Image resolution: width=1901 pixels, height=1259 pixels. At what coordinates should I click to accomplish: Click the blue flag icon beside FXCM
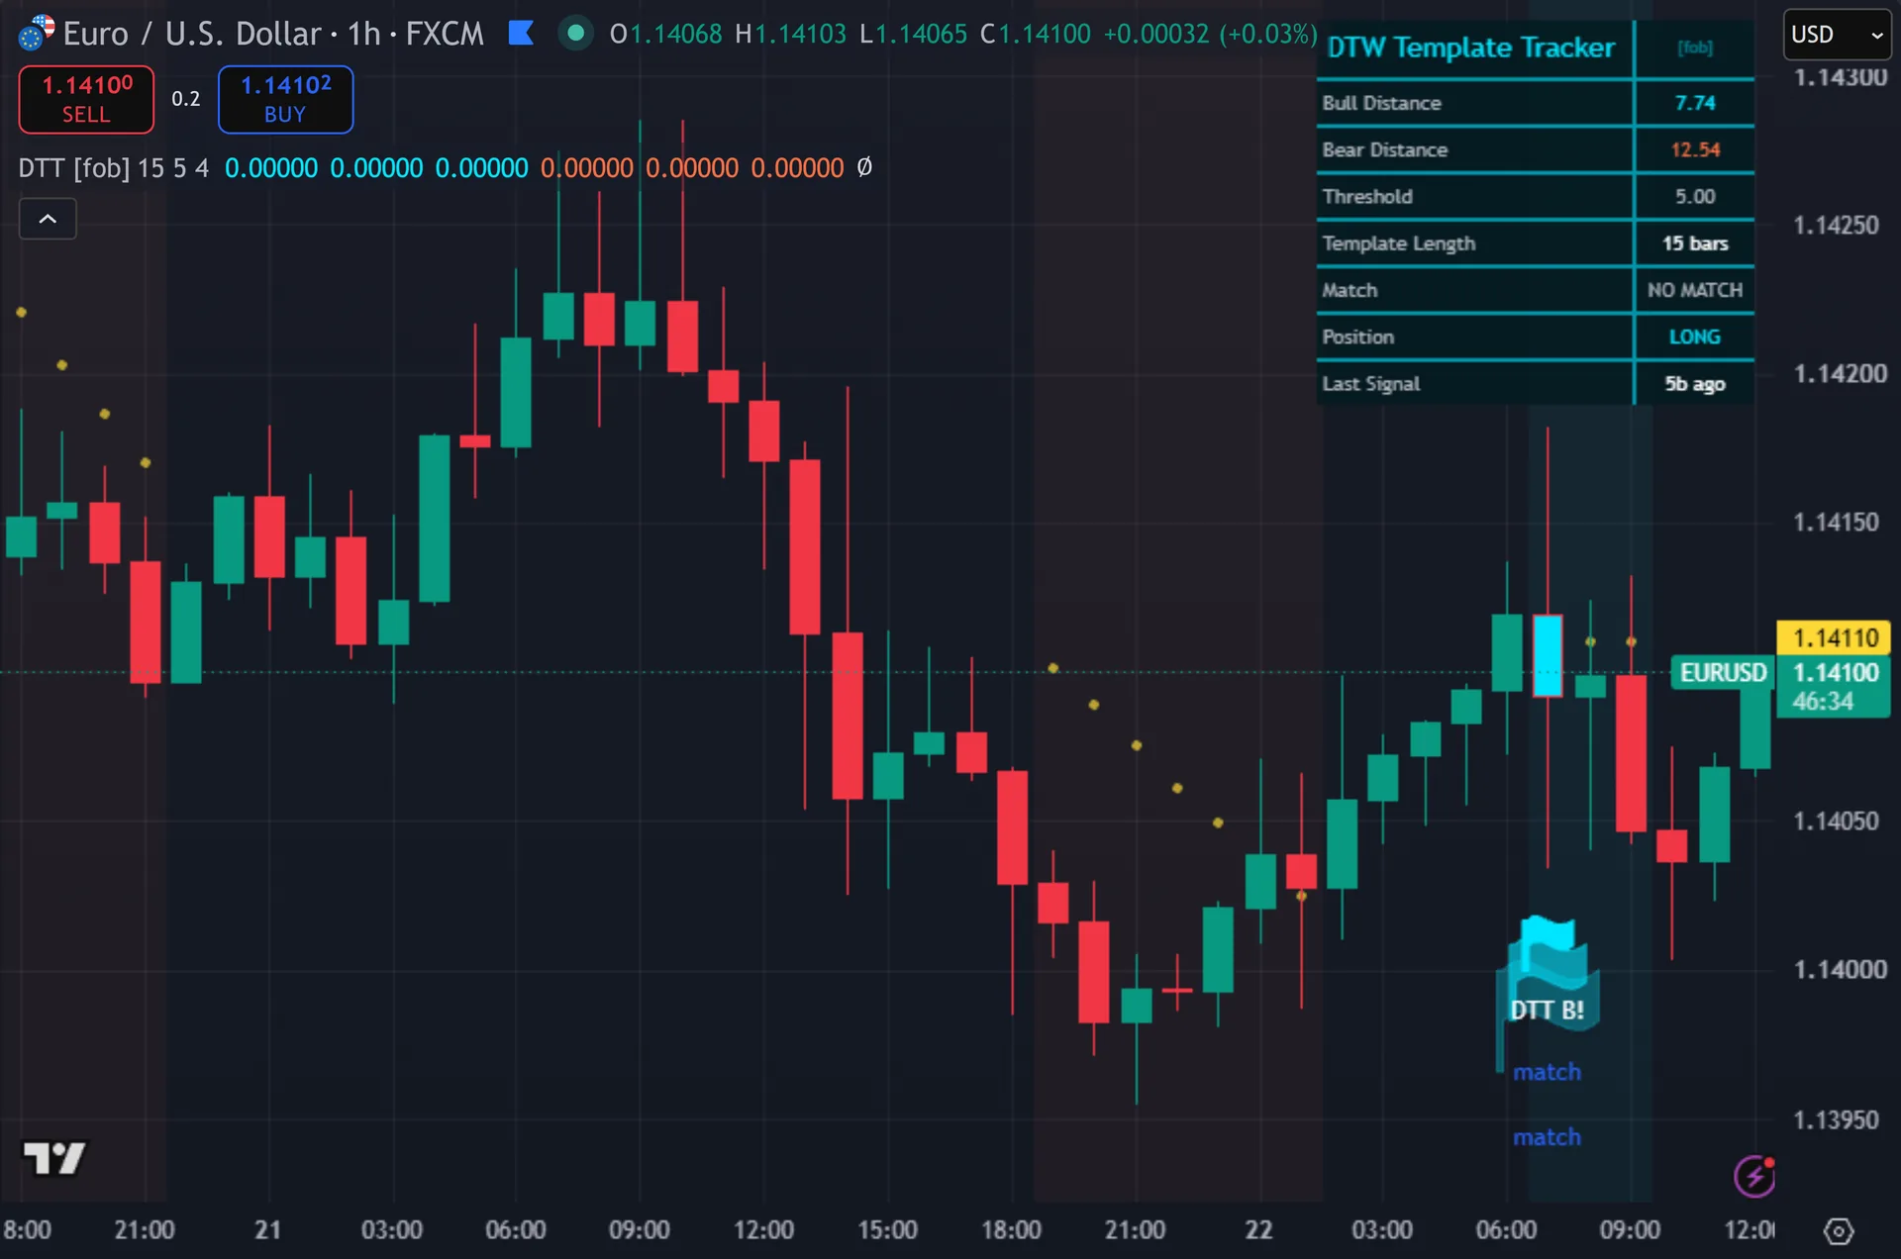(521, 34)
